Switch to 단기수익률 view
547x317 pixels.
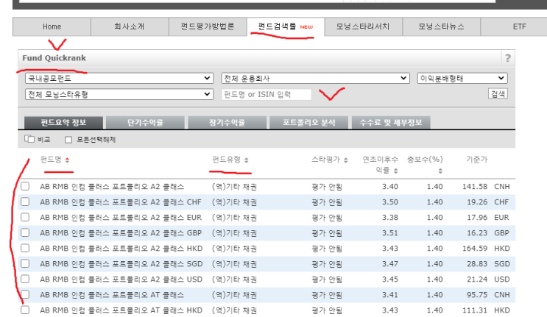(145, 123)
